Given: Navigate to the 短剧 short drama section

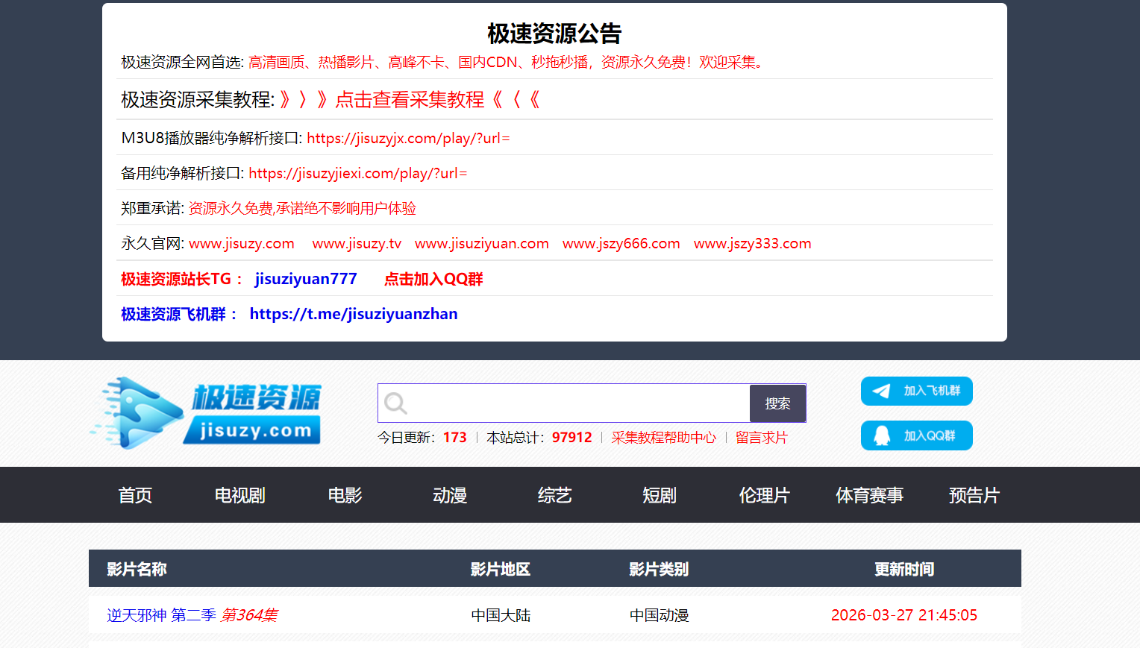Looking at the screenshot, I should coord(660,495).
